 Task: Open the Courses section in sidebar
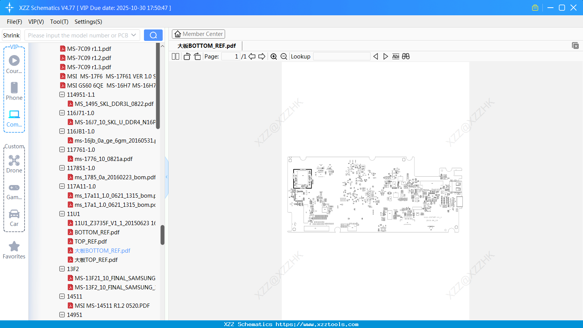14,64
